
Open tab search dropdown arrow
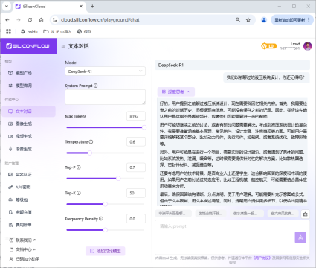pyautogui.click(x=7, y=7)
